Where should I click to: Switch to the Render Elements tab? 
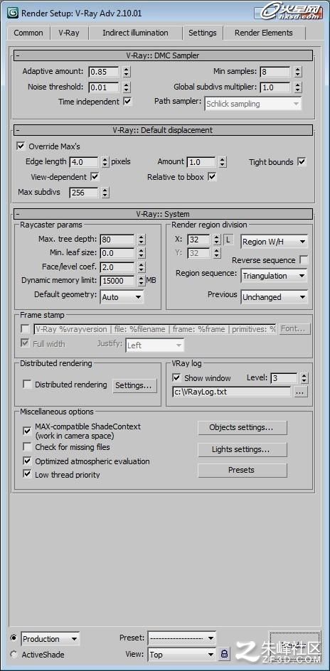click(264, 33)
